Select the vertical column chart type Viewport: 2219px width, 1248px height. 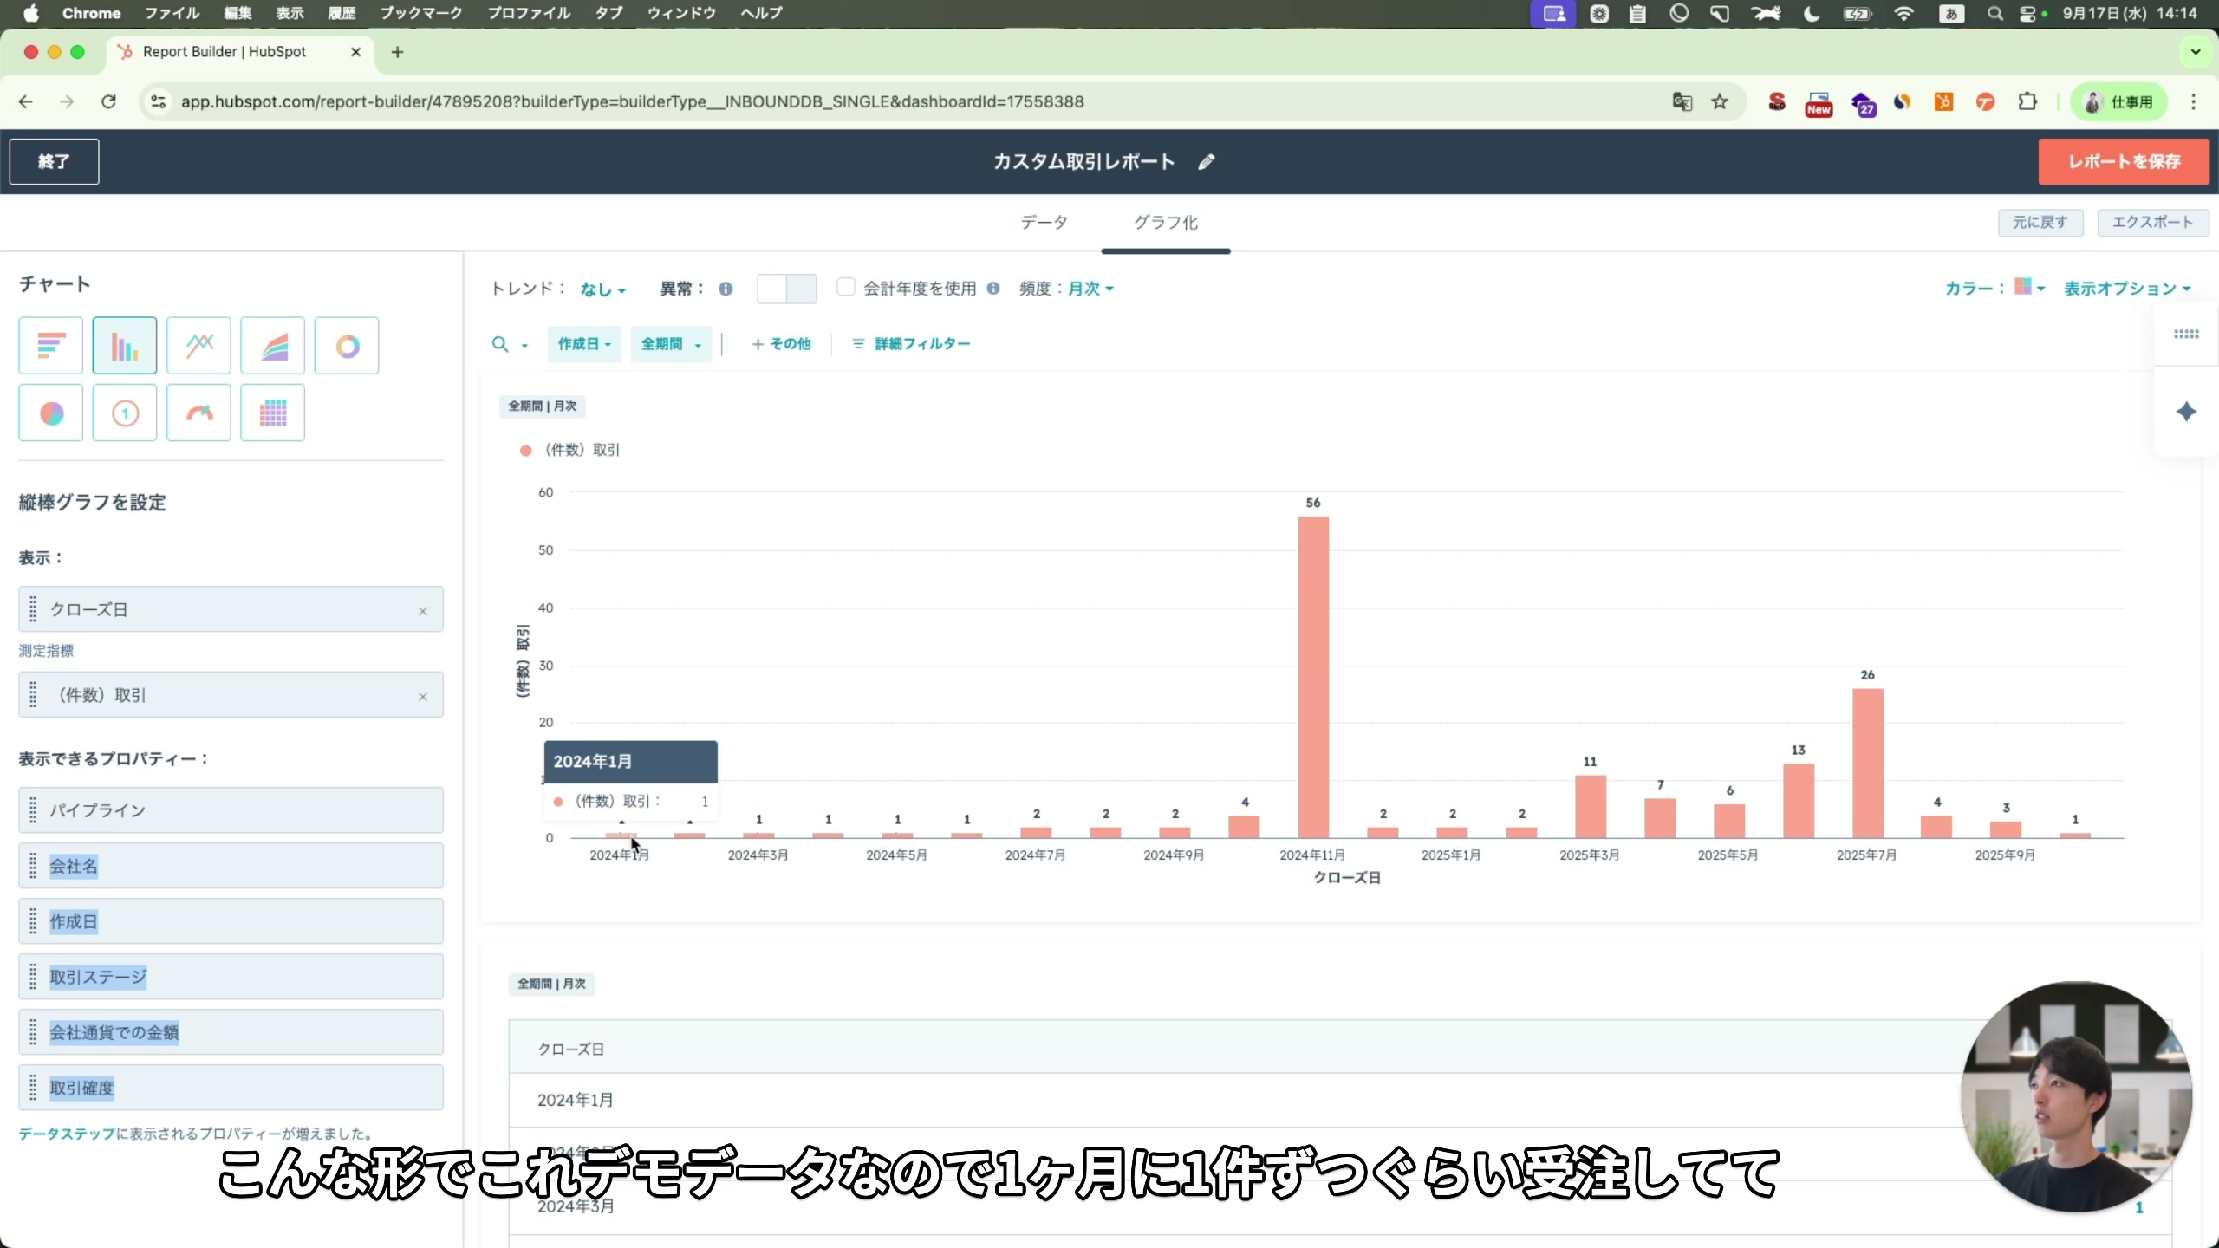pos(124,345)
